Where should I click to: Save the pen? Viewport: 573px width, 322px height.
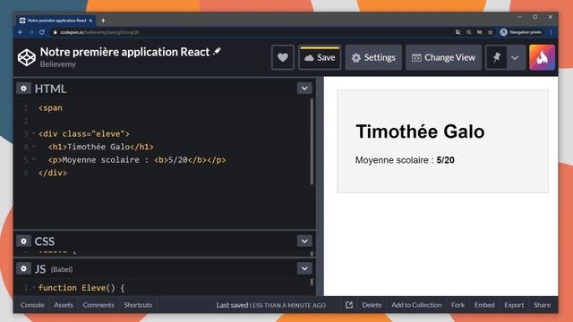point(320,57)
